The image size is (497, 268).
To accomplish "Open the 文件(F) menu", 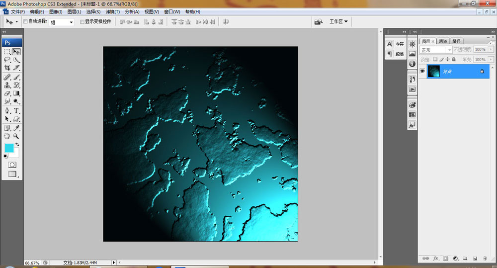I will pyautogui.click(x=18, y=12).
